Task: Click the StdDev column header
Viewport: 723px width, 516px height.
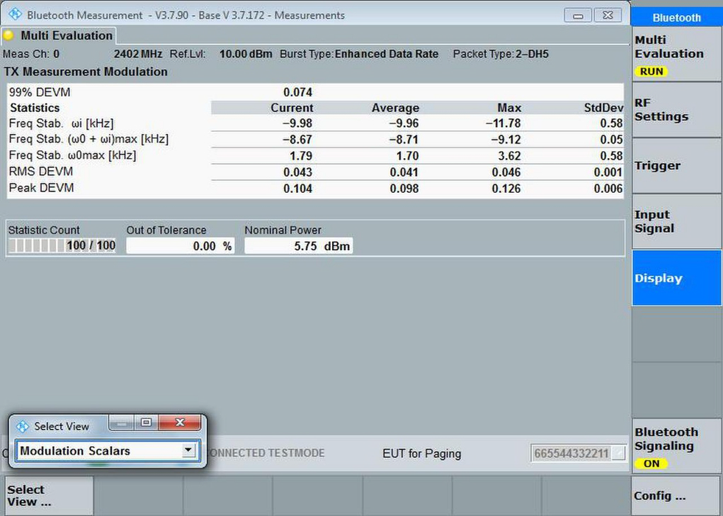Action: 603,108
